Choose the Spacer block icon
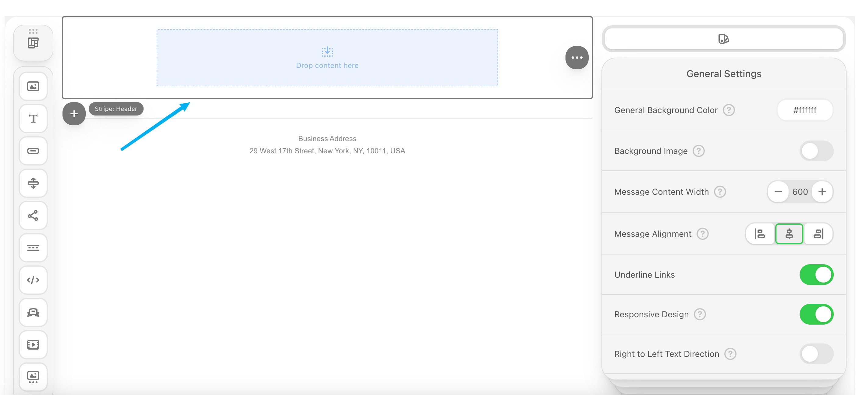Image resolution: width=856 pixels, height=395 pixels. coord(33,183)
